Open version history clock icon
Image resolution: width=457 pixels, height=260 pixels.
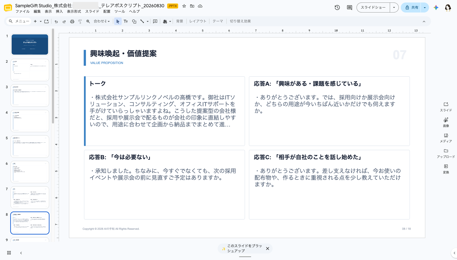click(x=337, y=7)
